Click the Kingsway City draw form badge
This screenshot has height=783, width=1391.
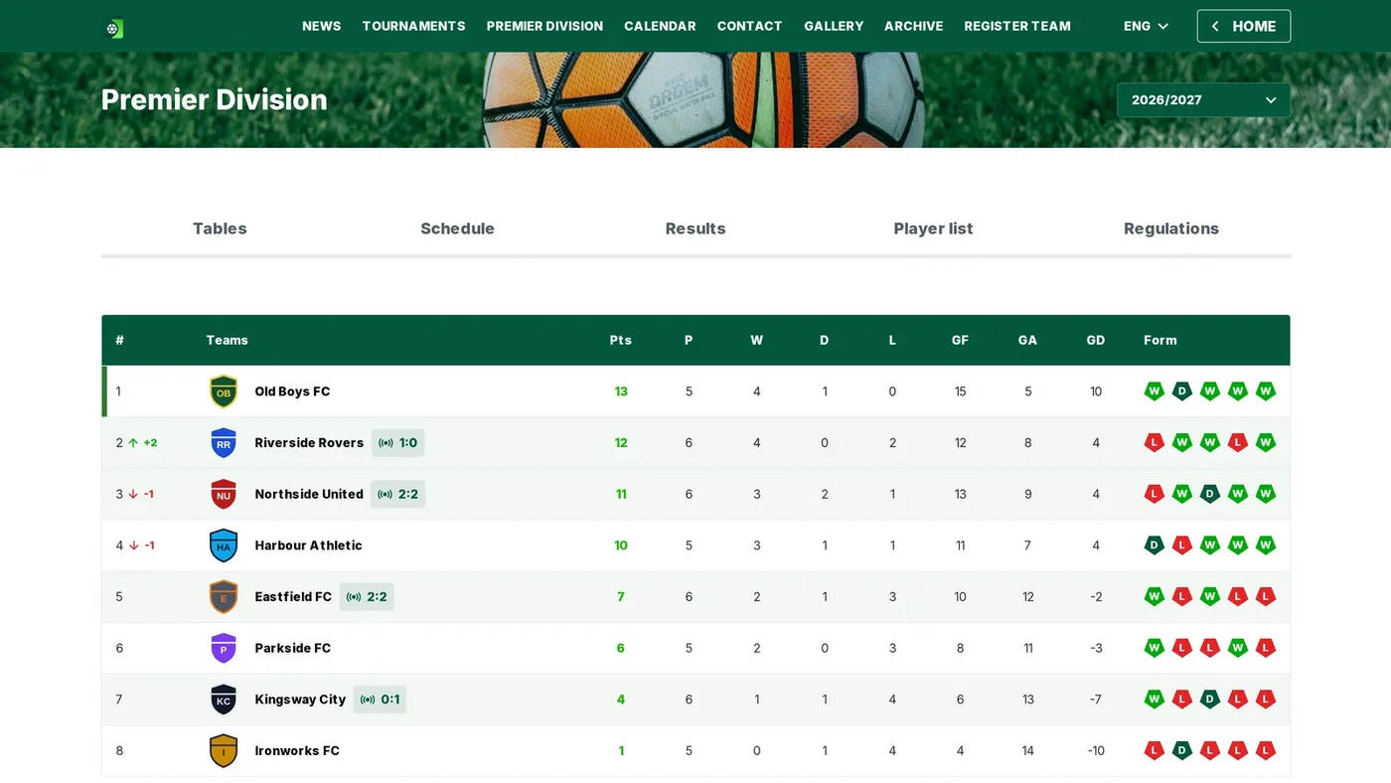pos(1210,700)
